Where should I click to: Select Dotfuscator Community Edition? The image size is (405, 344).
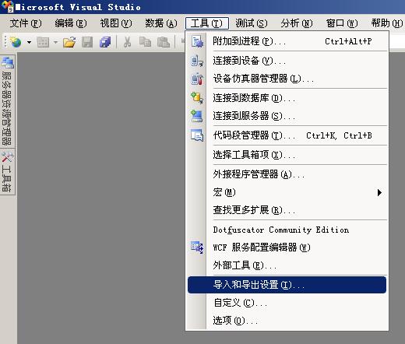pyautogui.click(x=287, y=230)
